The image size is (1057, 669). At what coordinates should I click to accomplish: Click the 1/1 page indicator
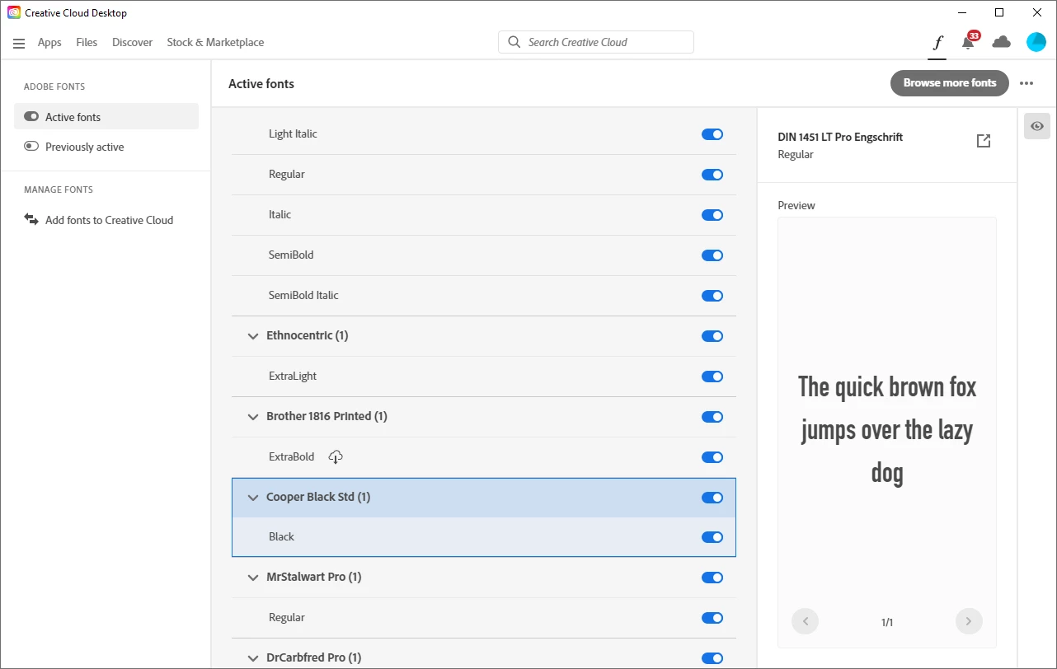tap(887, 622)
